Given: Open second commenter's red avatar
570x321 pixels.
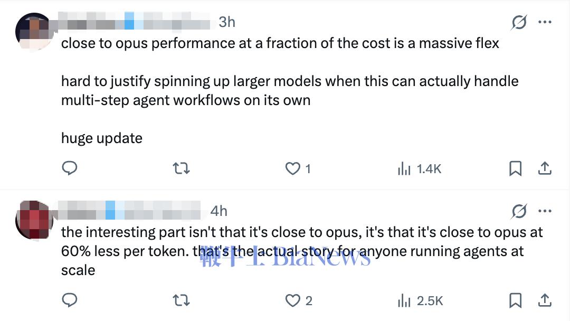Looking at the screenshot, I should tap(34, 220).
